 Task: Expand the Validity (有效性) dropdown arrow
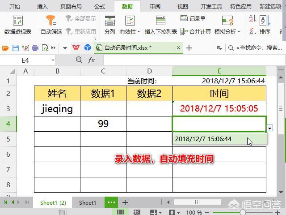coord(139,32)
